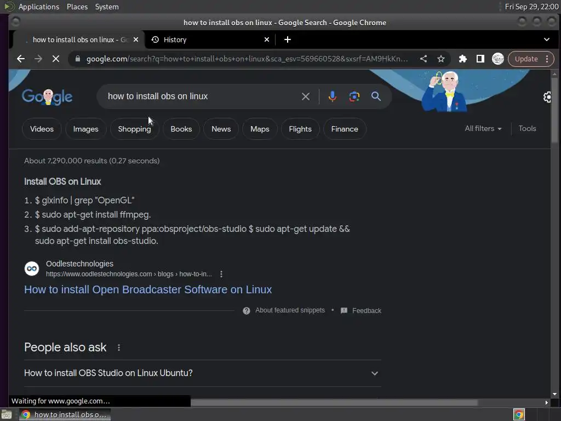Open the Google doodle logo
Viewport: 561px width, 421px height.
(47, 96)
